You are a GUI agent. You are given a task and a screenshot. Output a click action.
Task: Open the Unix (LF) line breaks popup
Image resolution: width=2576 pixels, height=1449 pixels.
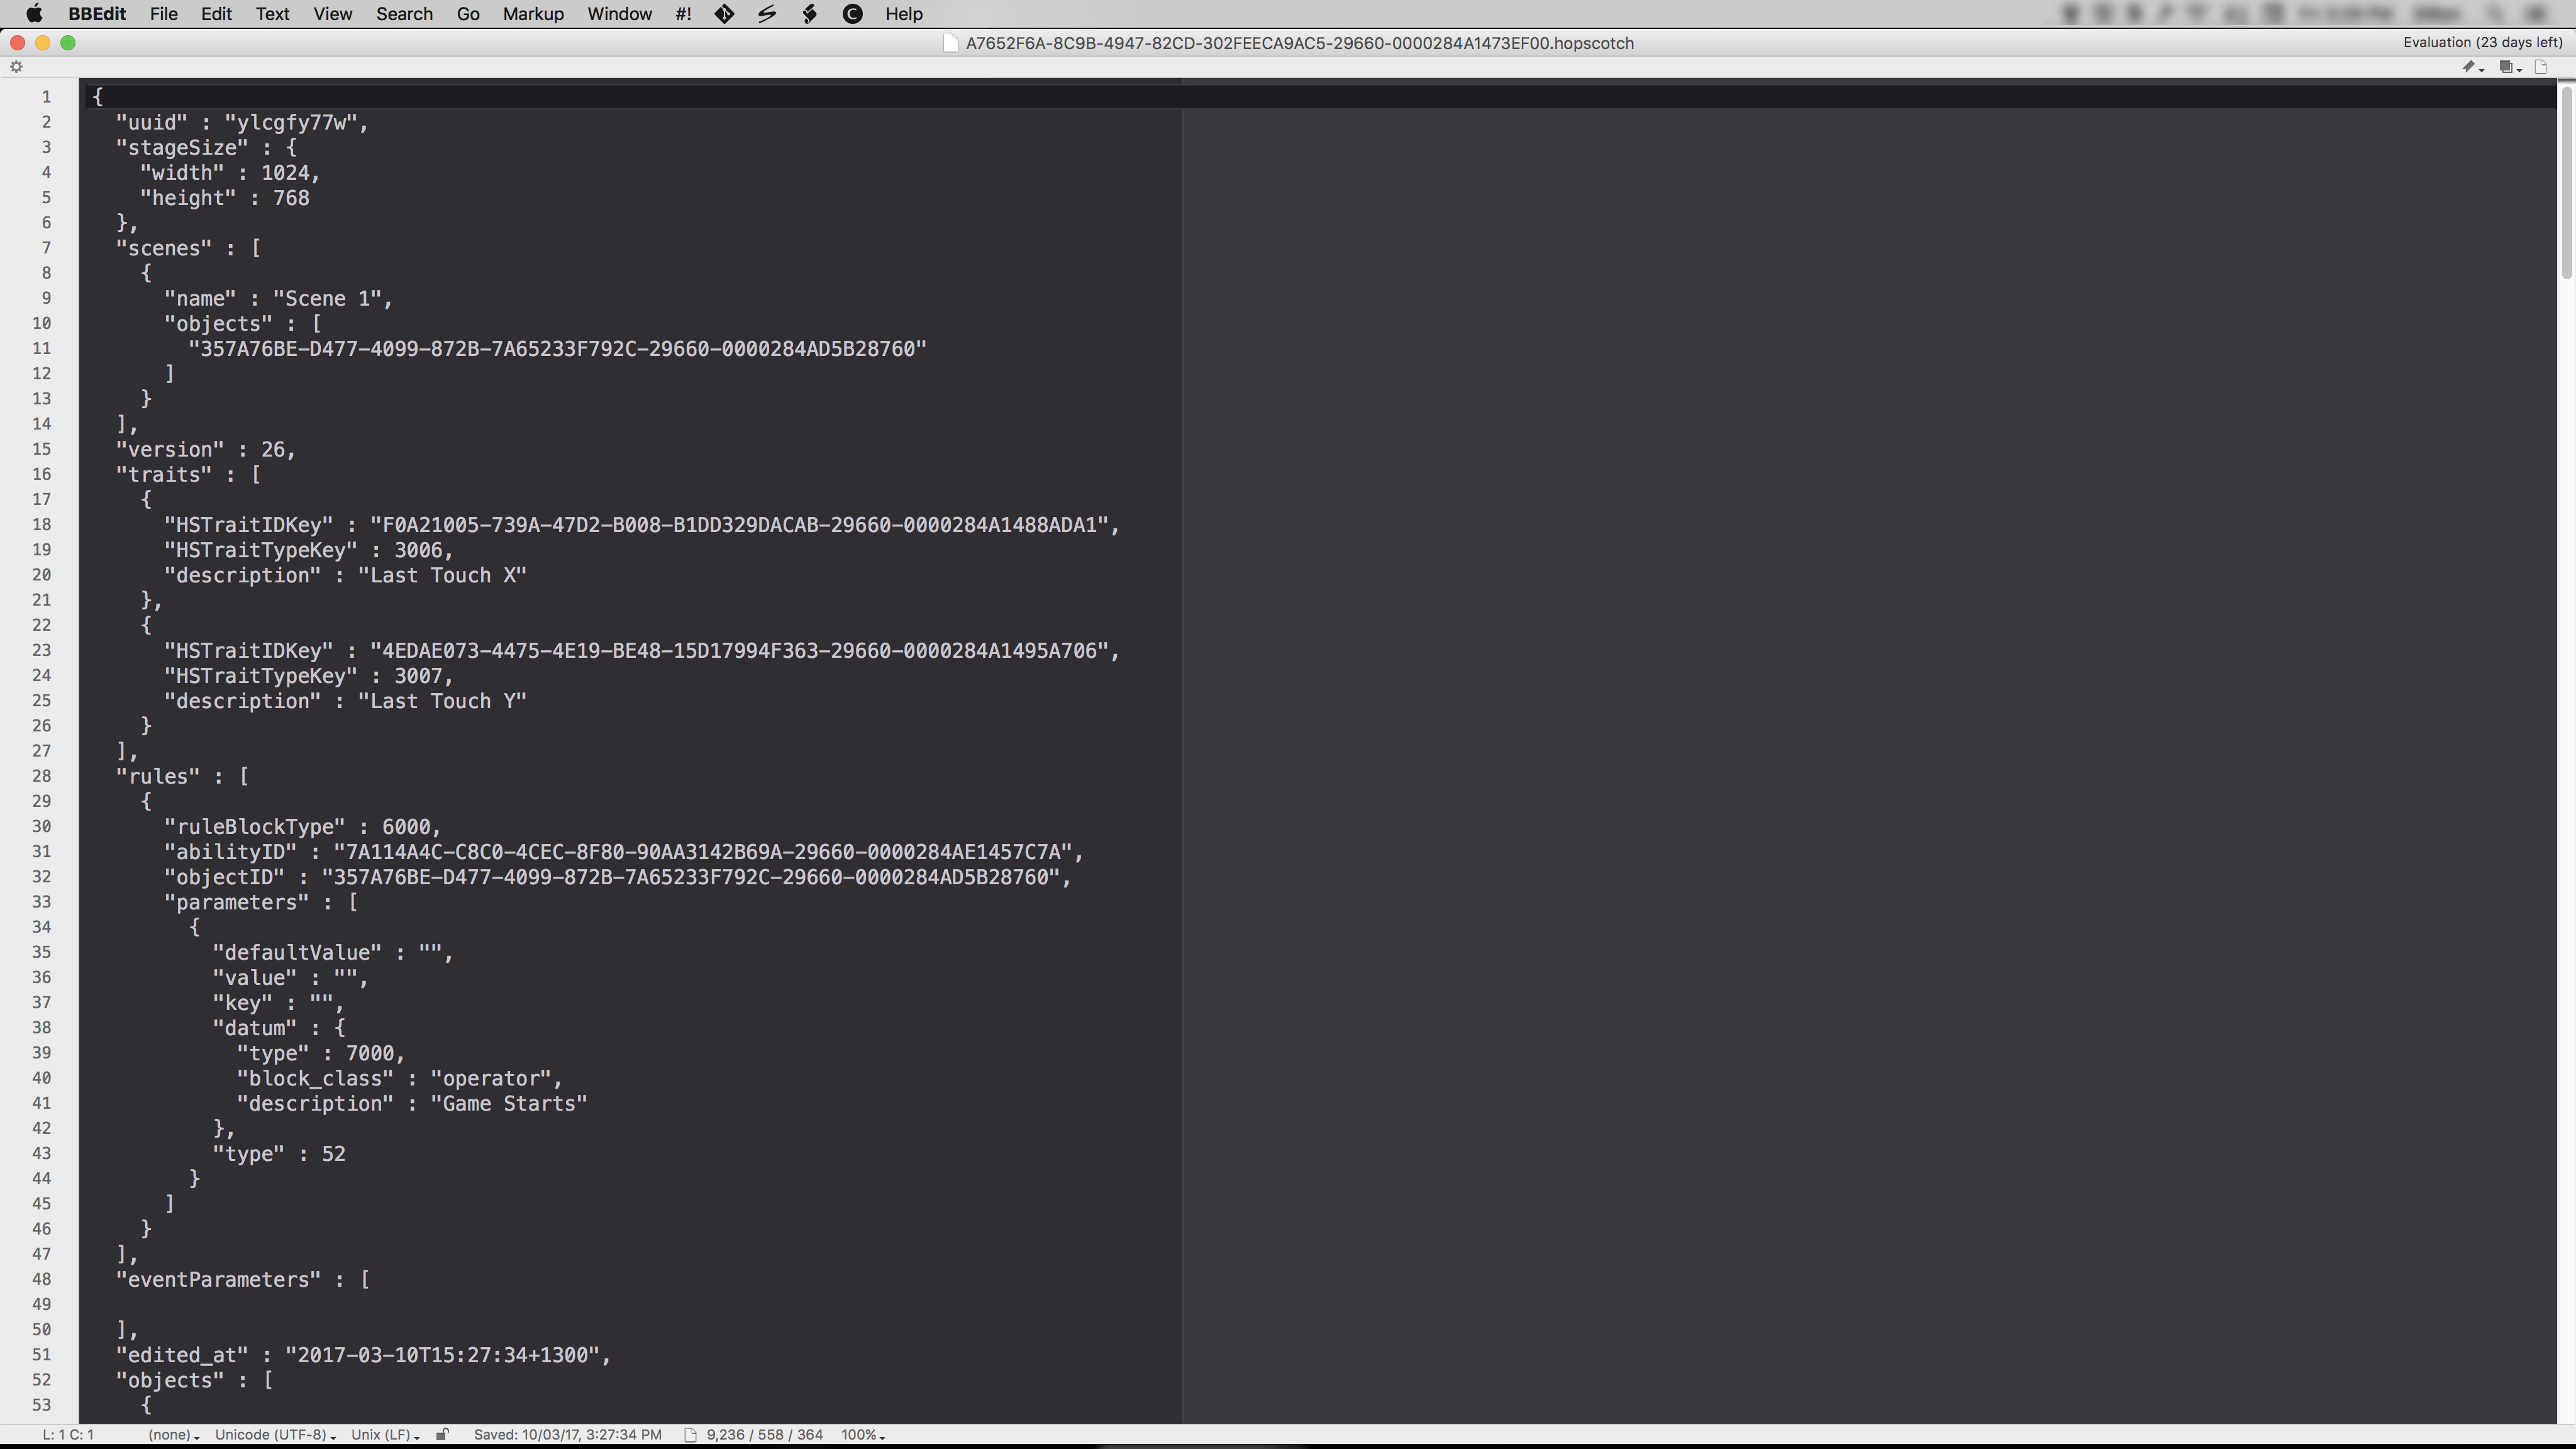(384, 1435)
